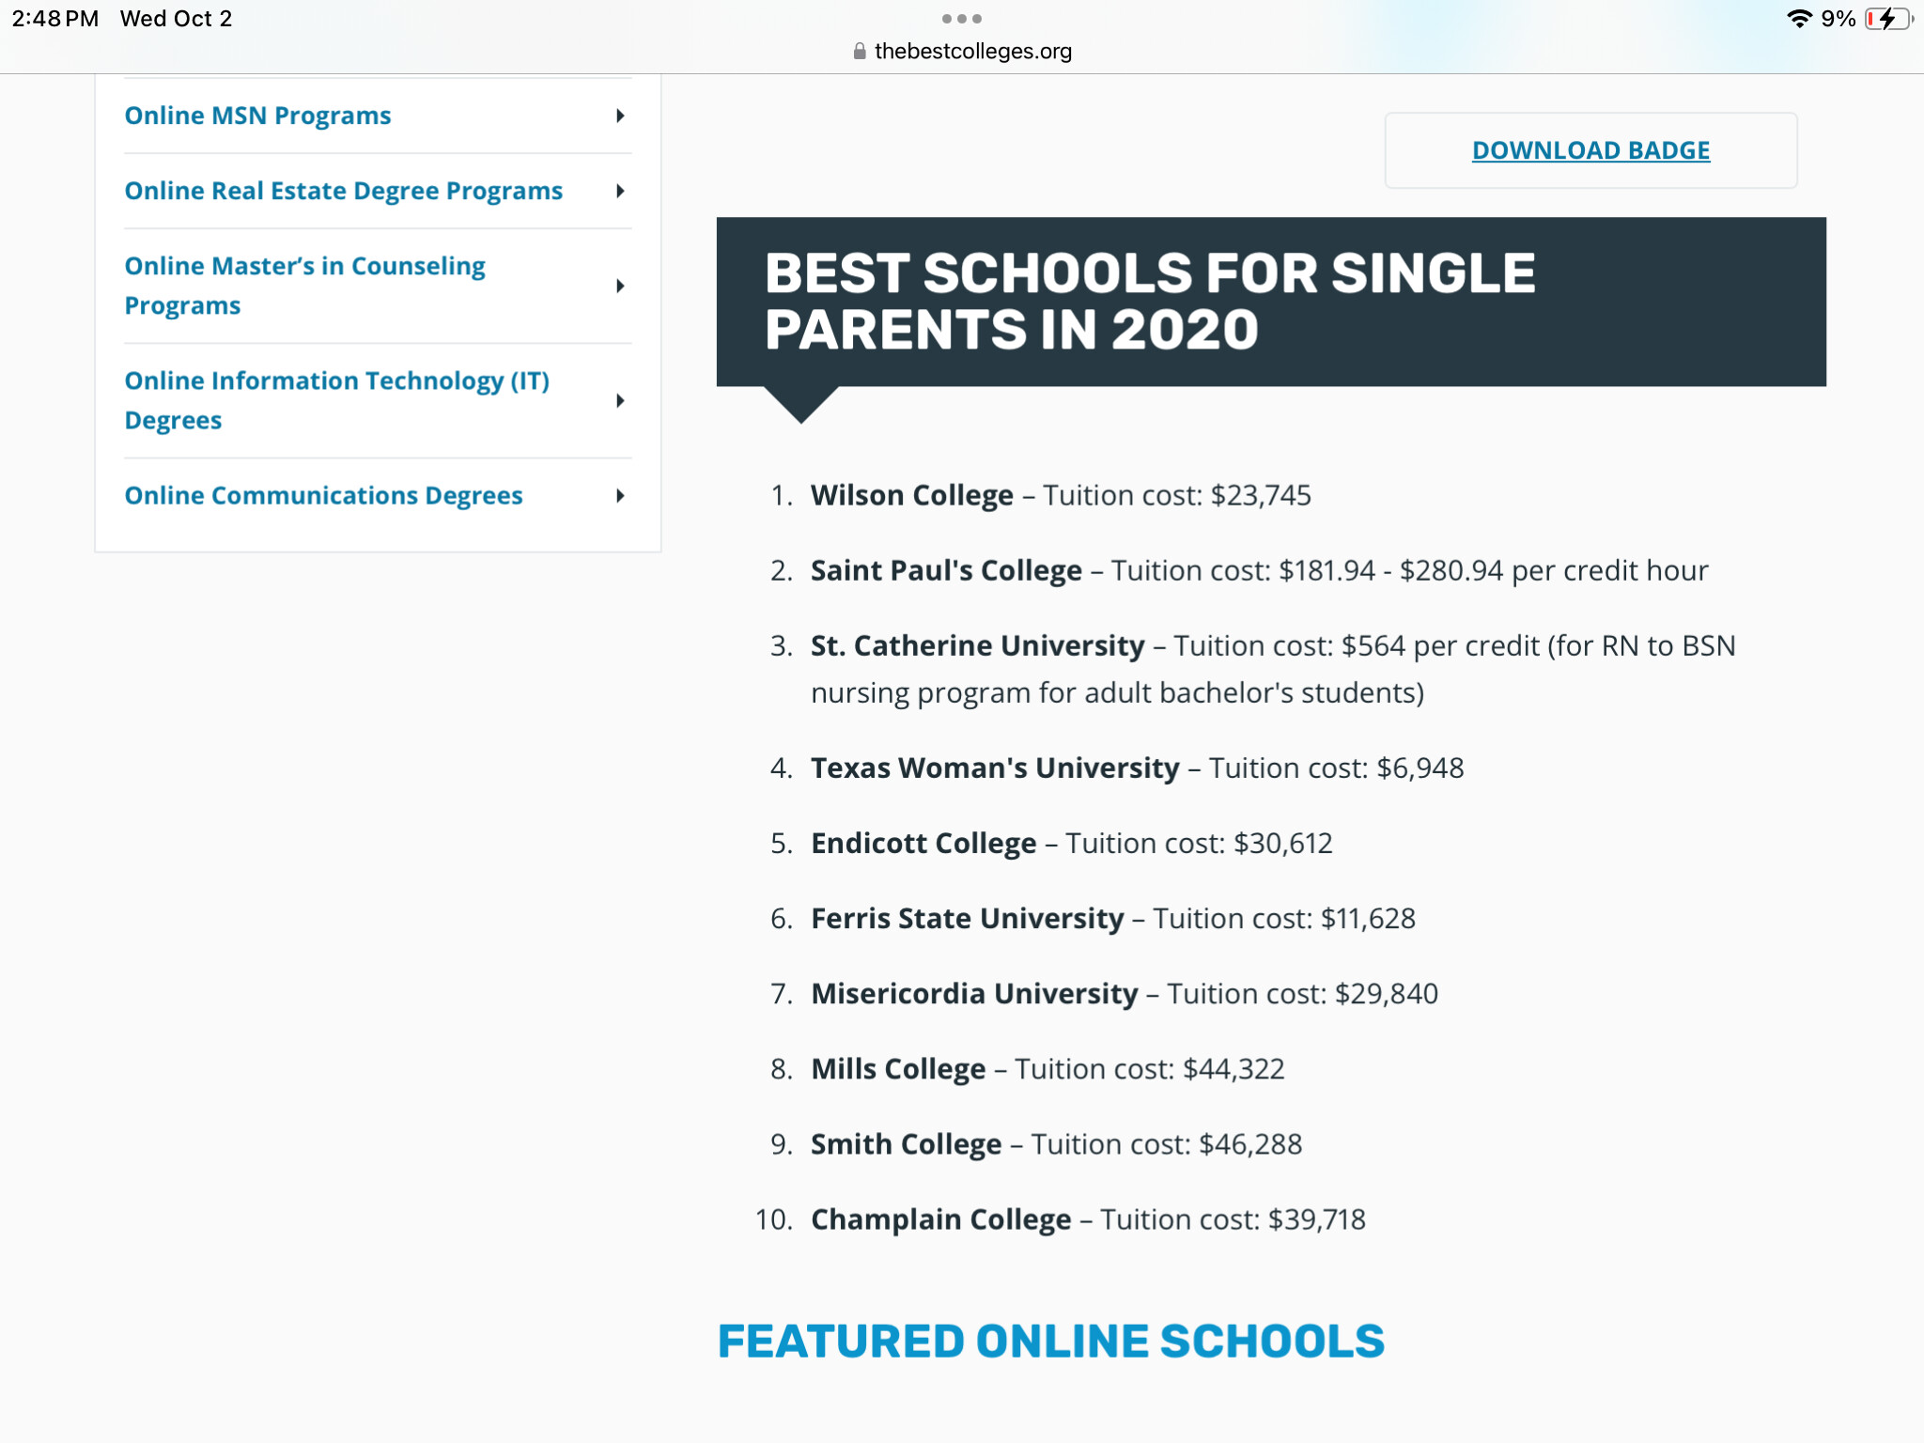Tap the three-dot multitasking icon at top

[x=961, y=19]
